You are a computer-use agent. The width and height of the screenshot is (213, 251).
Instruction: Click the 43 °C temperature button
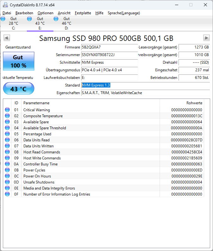19,88
